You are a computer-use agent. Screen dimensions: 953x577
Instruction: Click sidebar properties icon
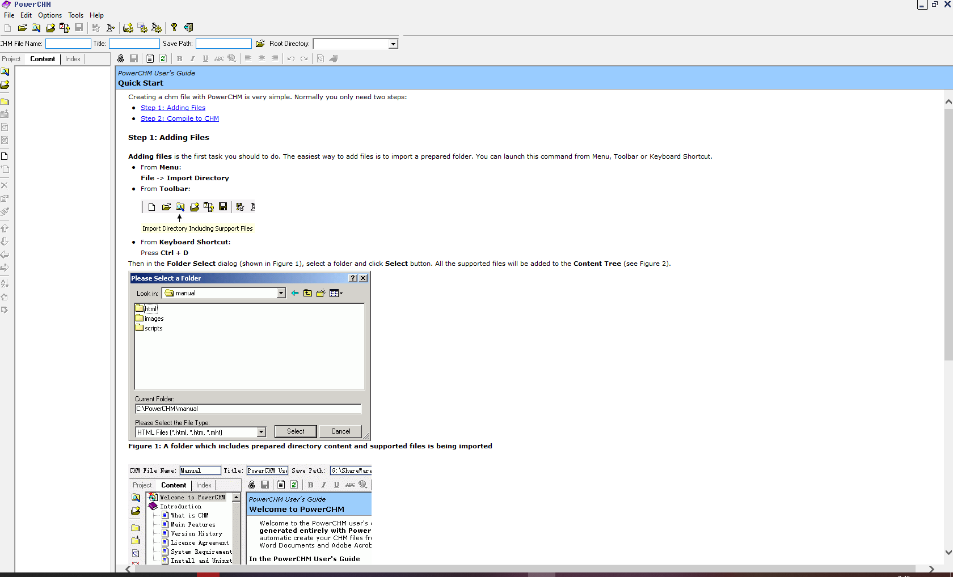5,198
